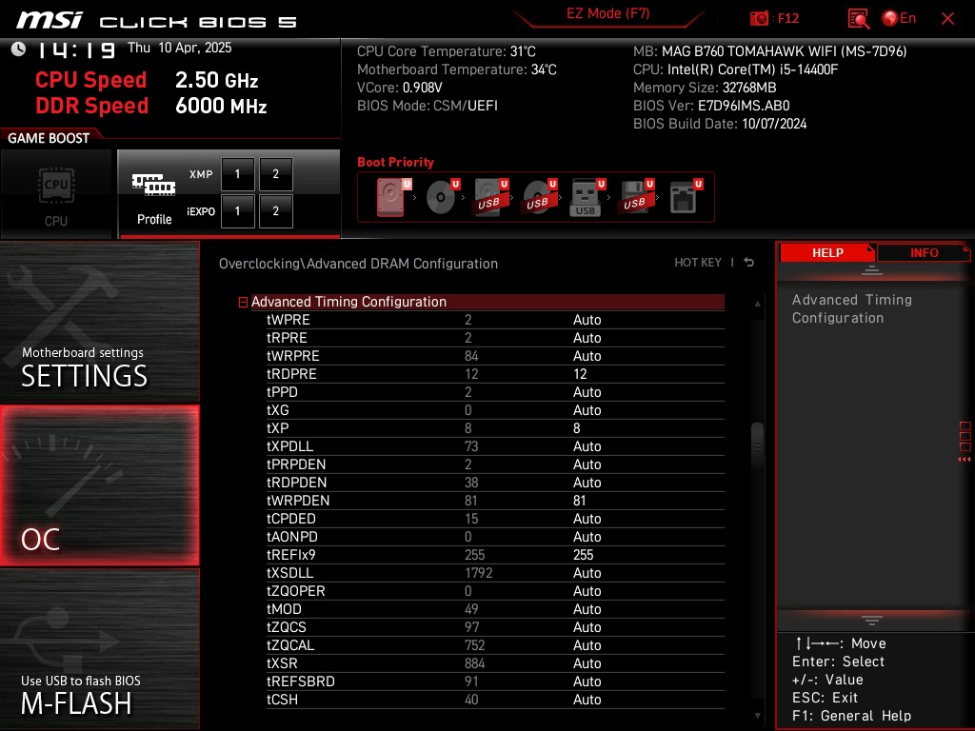Open the BIOS search magnifier icon
Viewport: 975px width, 731px height.
coord(858,19)
